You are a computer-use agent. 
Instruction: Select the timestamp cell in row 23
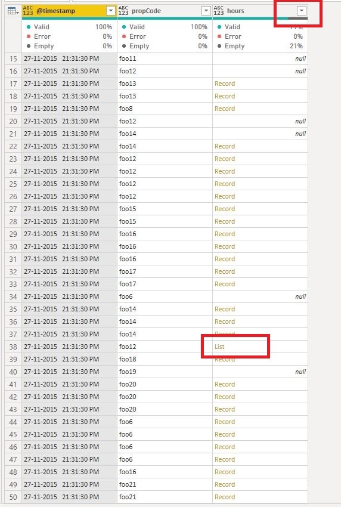(69, 159)
